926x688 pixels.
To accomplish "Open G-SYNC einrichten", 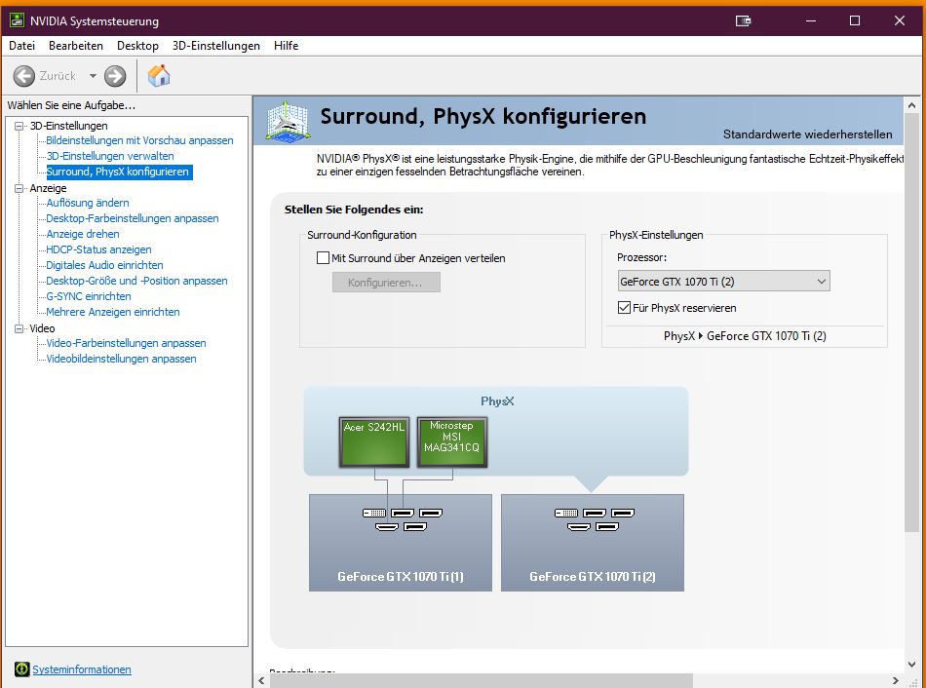I will point(89,296).
